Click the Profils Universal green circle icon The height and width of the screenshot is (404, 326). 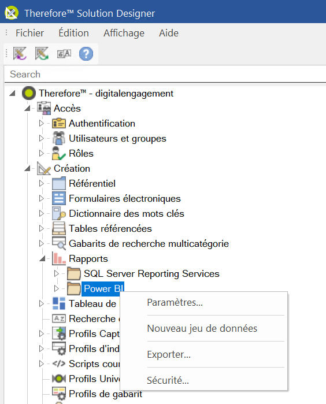(x=59, y=379)
